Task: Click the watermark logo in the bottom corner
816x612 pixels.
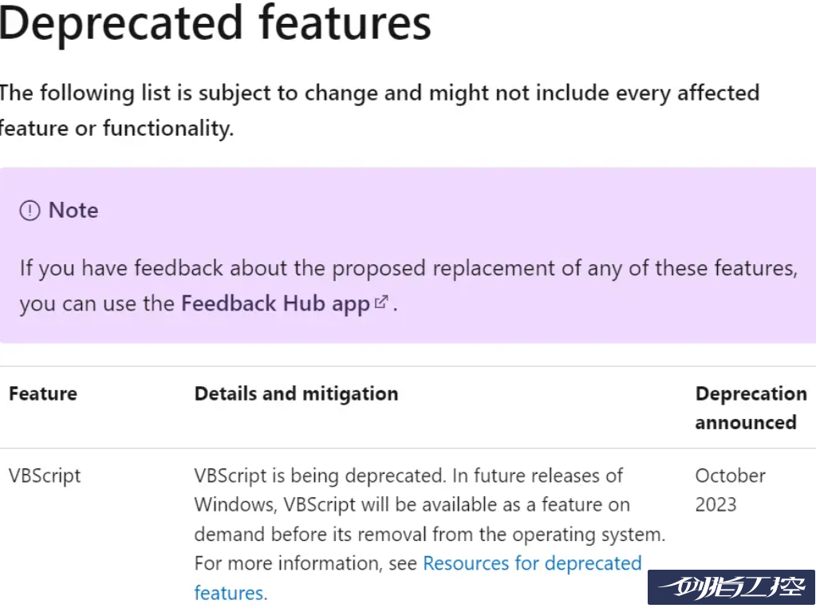Action: click(x=731, y=587)
